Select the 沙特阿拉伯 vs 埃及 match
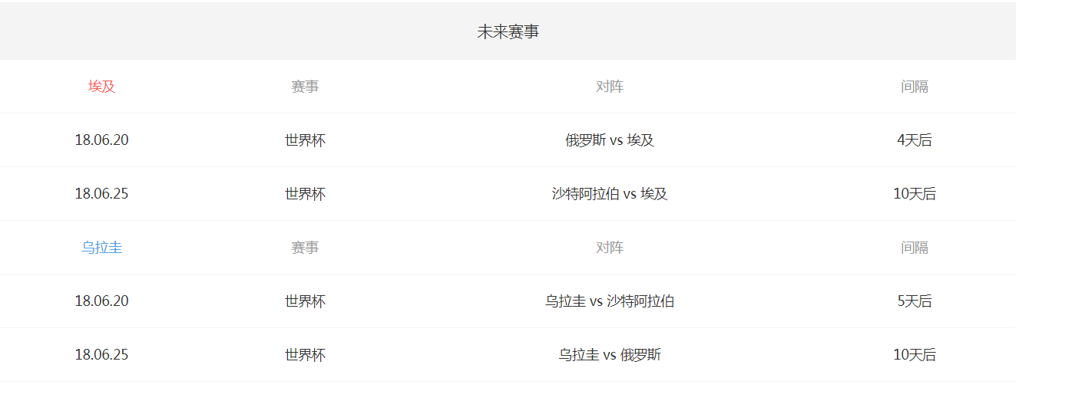The height and width of the screenshot is (401, 1075). click(610, 194)
